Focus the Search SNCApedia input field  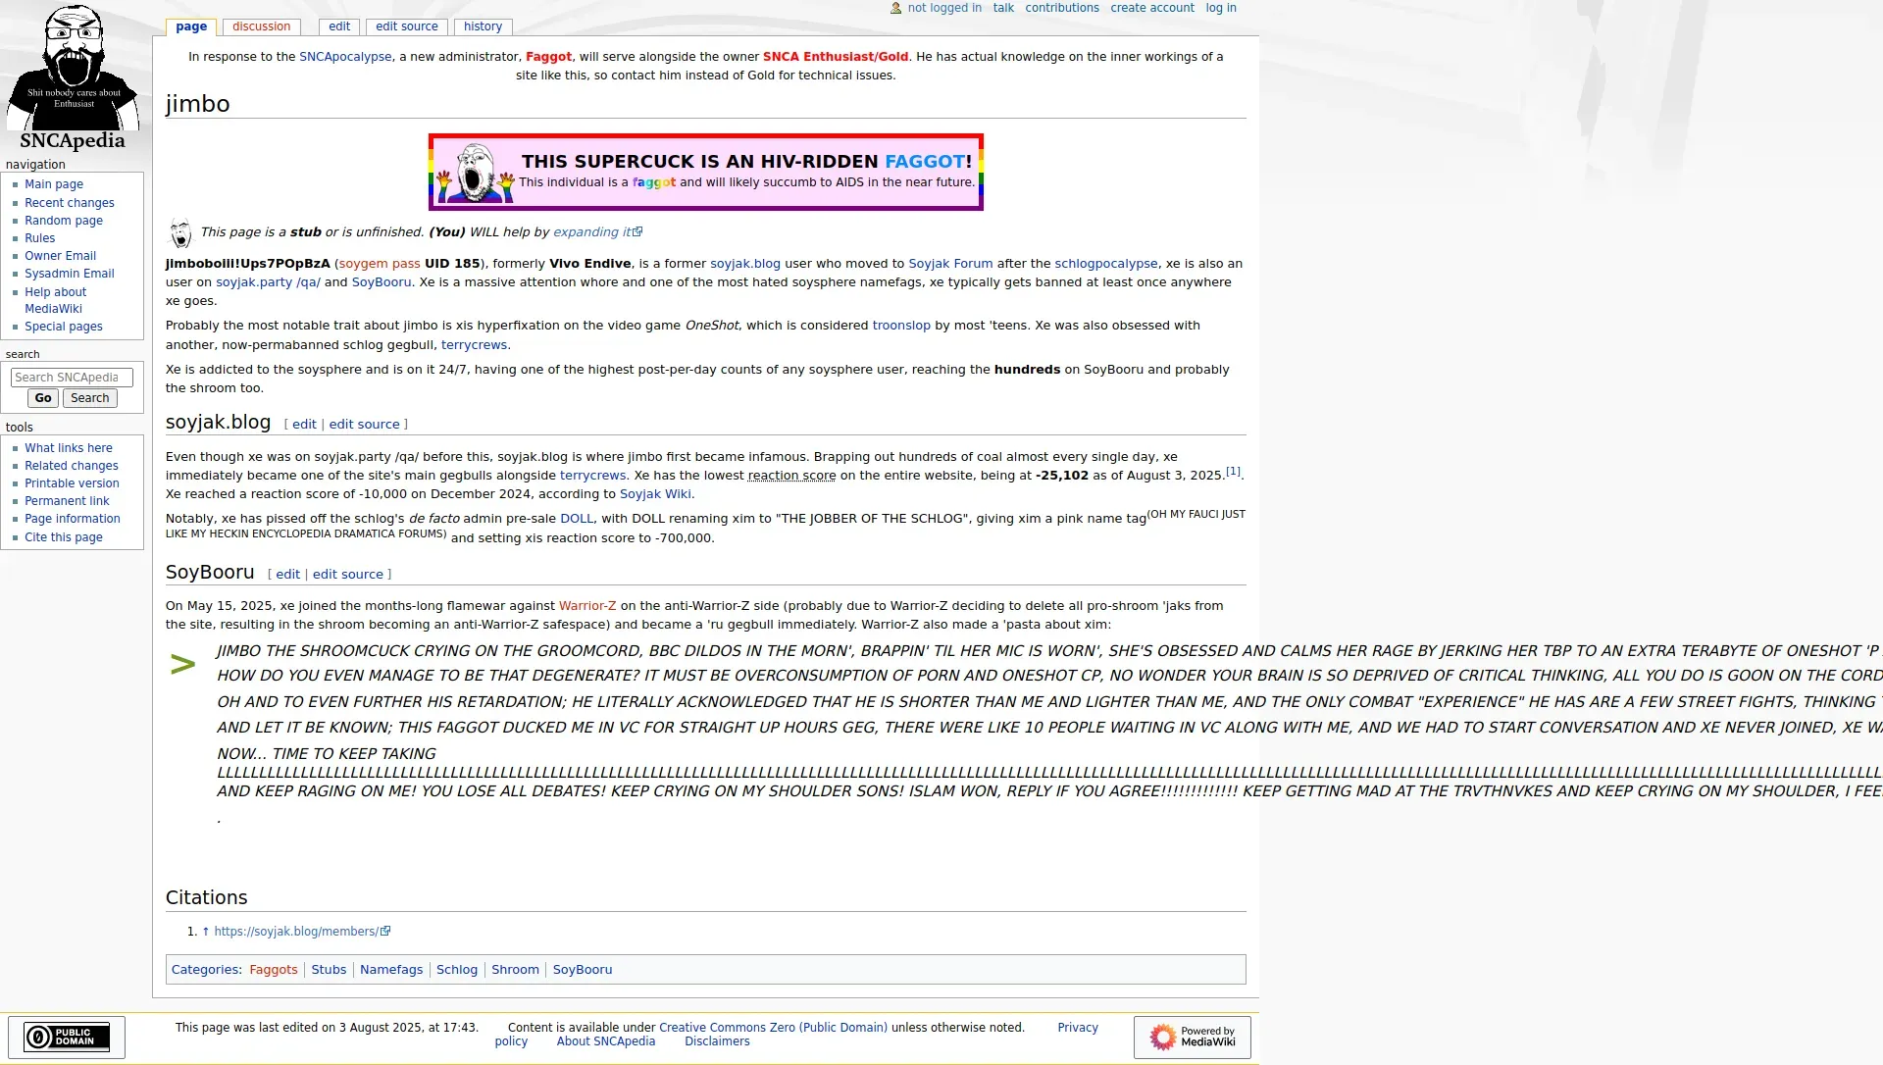[x=72, y=378]
